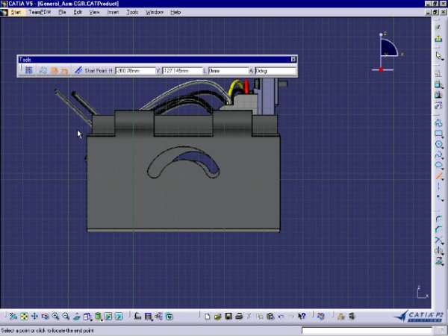Click the Profile tool in right toolbar
Screen dimensions: 448x336
coord(438,123)
